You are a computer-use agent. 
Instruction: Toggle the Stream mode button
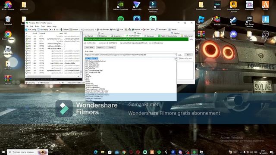[64, 30]
